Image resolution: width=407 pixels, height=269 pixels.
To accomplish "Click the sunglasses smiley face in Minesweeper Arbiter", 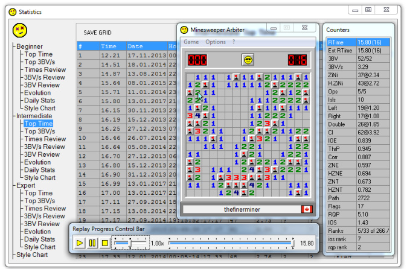I will (248, 60).
